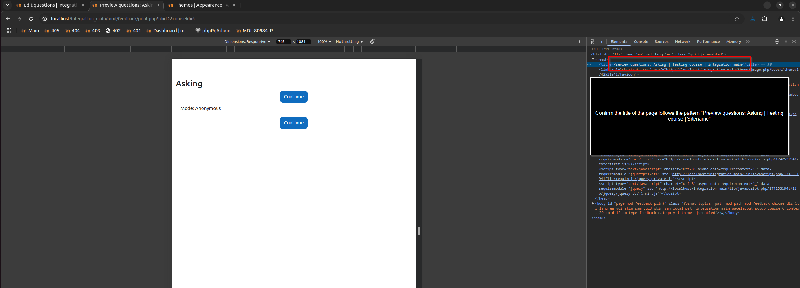Close the Edit questions tab
The image size is (800, 288).
pyautogui.click(x=83, y=5)
